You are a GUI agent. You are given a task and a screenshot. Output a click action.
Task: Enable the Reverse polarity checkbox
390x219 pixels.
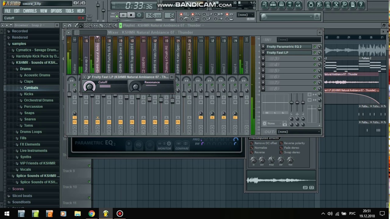[x=281, y=143]
